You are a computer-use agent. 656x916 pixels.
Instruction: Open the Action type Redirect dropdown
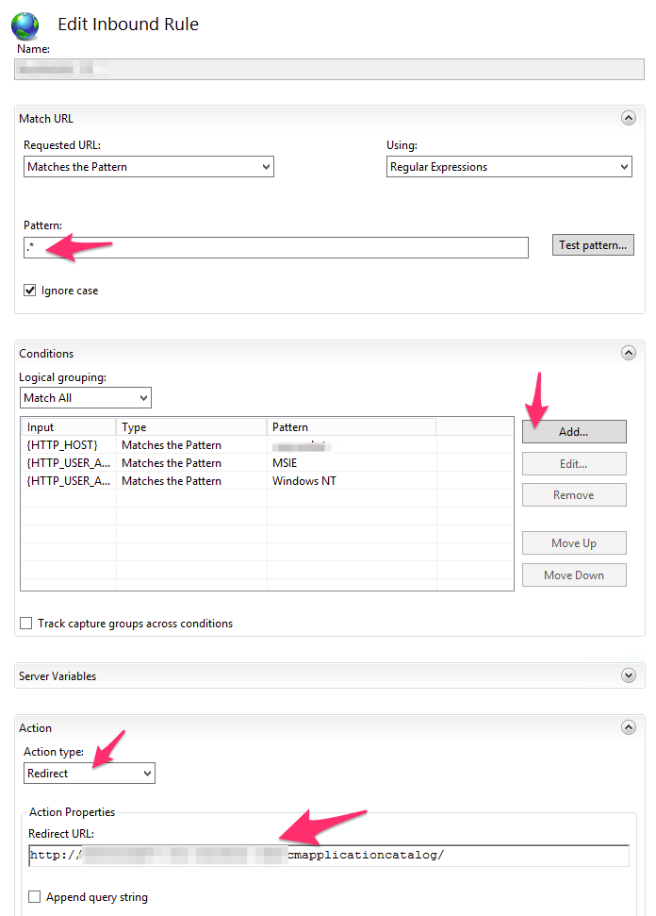point(89,774)
